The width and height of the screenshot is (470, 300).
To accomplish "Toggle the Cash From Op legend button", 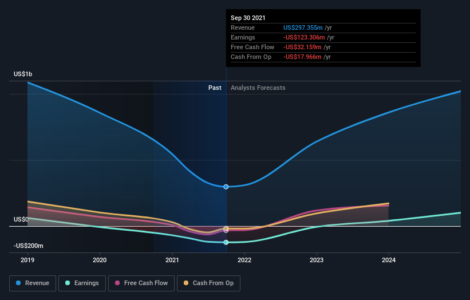I will 208,283.
